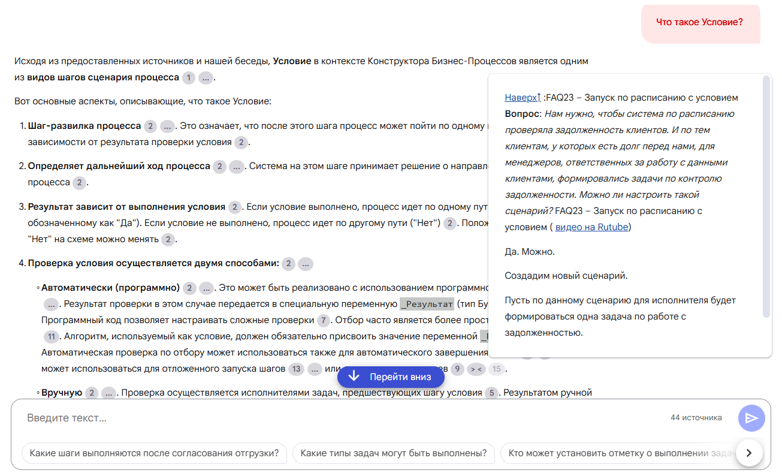Open citation 13 after "отложенного запуска шагов"

tap(296, 369)
